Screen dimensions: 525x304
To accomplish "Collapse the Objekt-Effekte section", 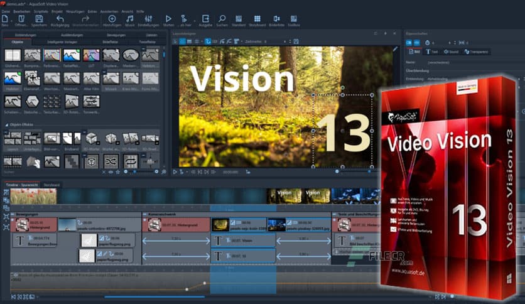I will 6,124.
